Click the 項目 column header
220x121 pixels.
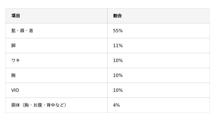(16, 16)
